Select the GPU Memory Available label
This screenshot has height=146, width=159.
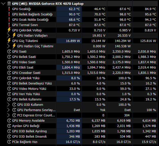pos(28,121)
